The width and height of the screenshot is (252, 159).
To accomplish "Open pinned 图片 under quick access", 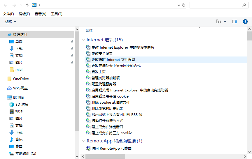I will (x=19, y=63).
